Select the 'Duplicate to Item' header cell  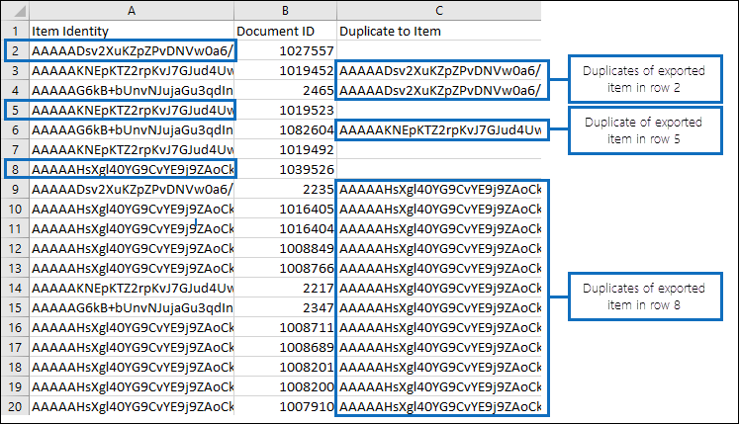439,31
